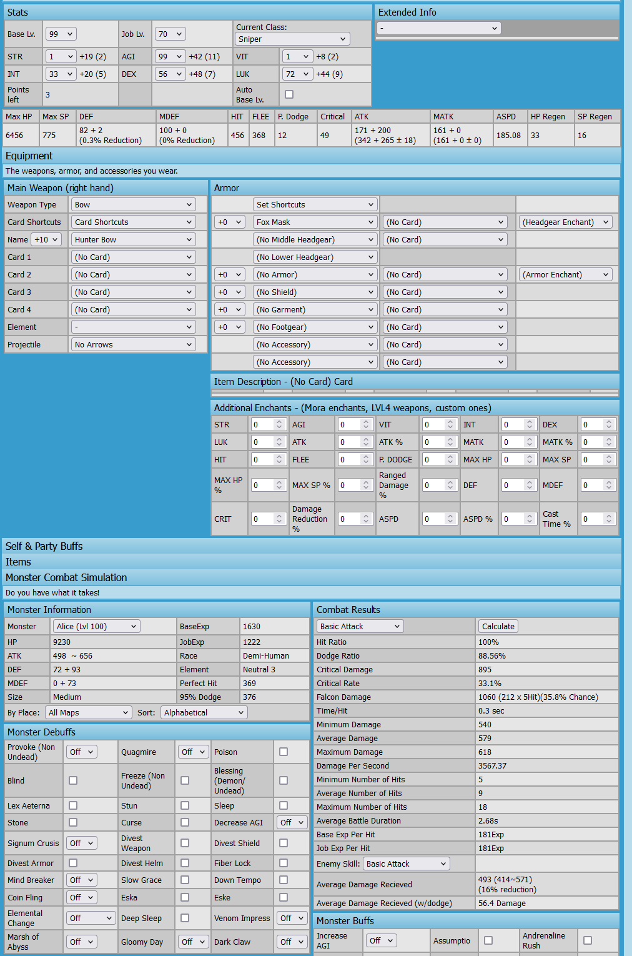Screen dimensions: 632x956
Task: Open the Hunter Bow weapon name dropdown
Action: tap(133, 240)
